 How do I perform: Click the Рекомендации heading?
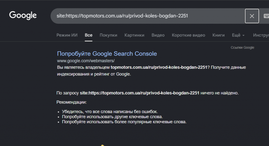(71, 102)
